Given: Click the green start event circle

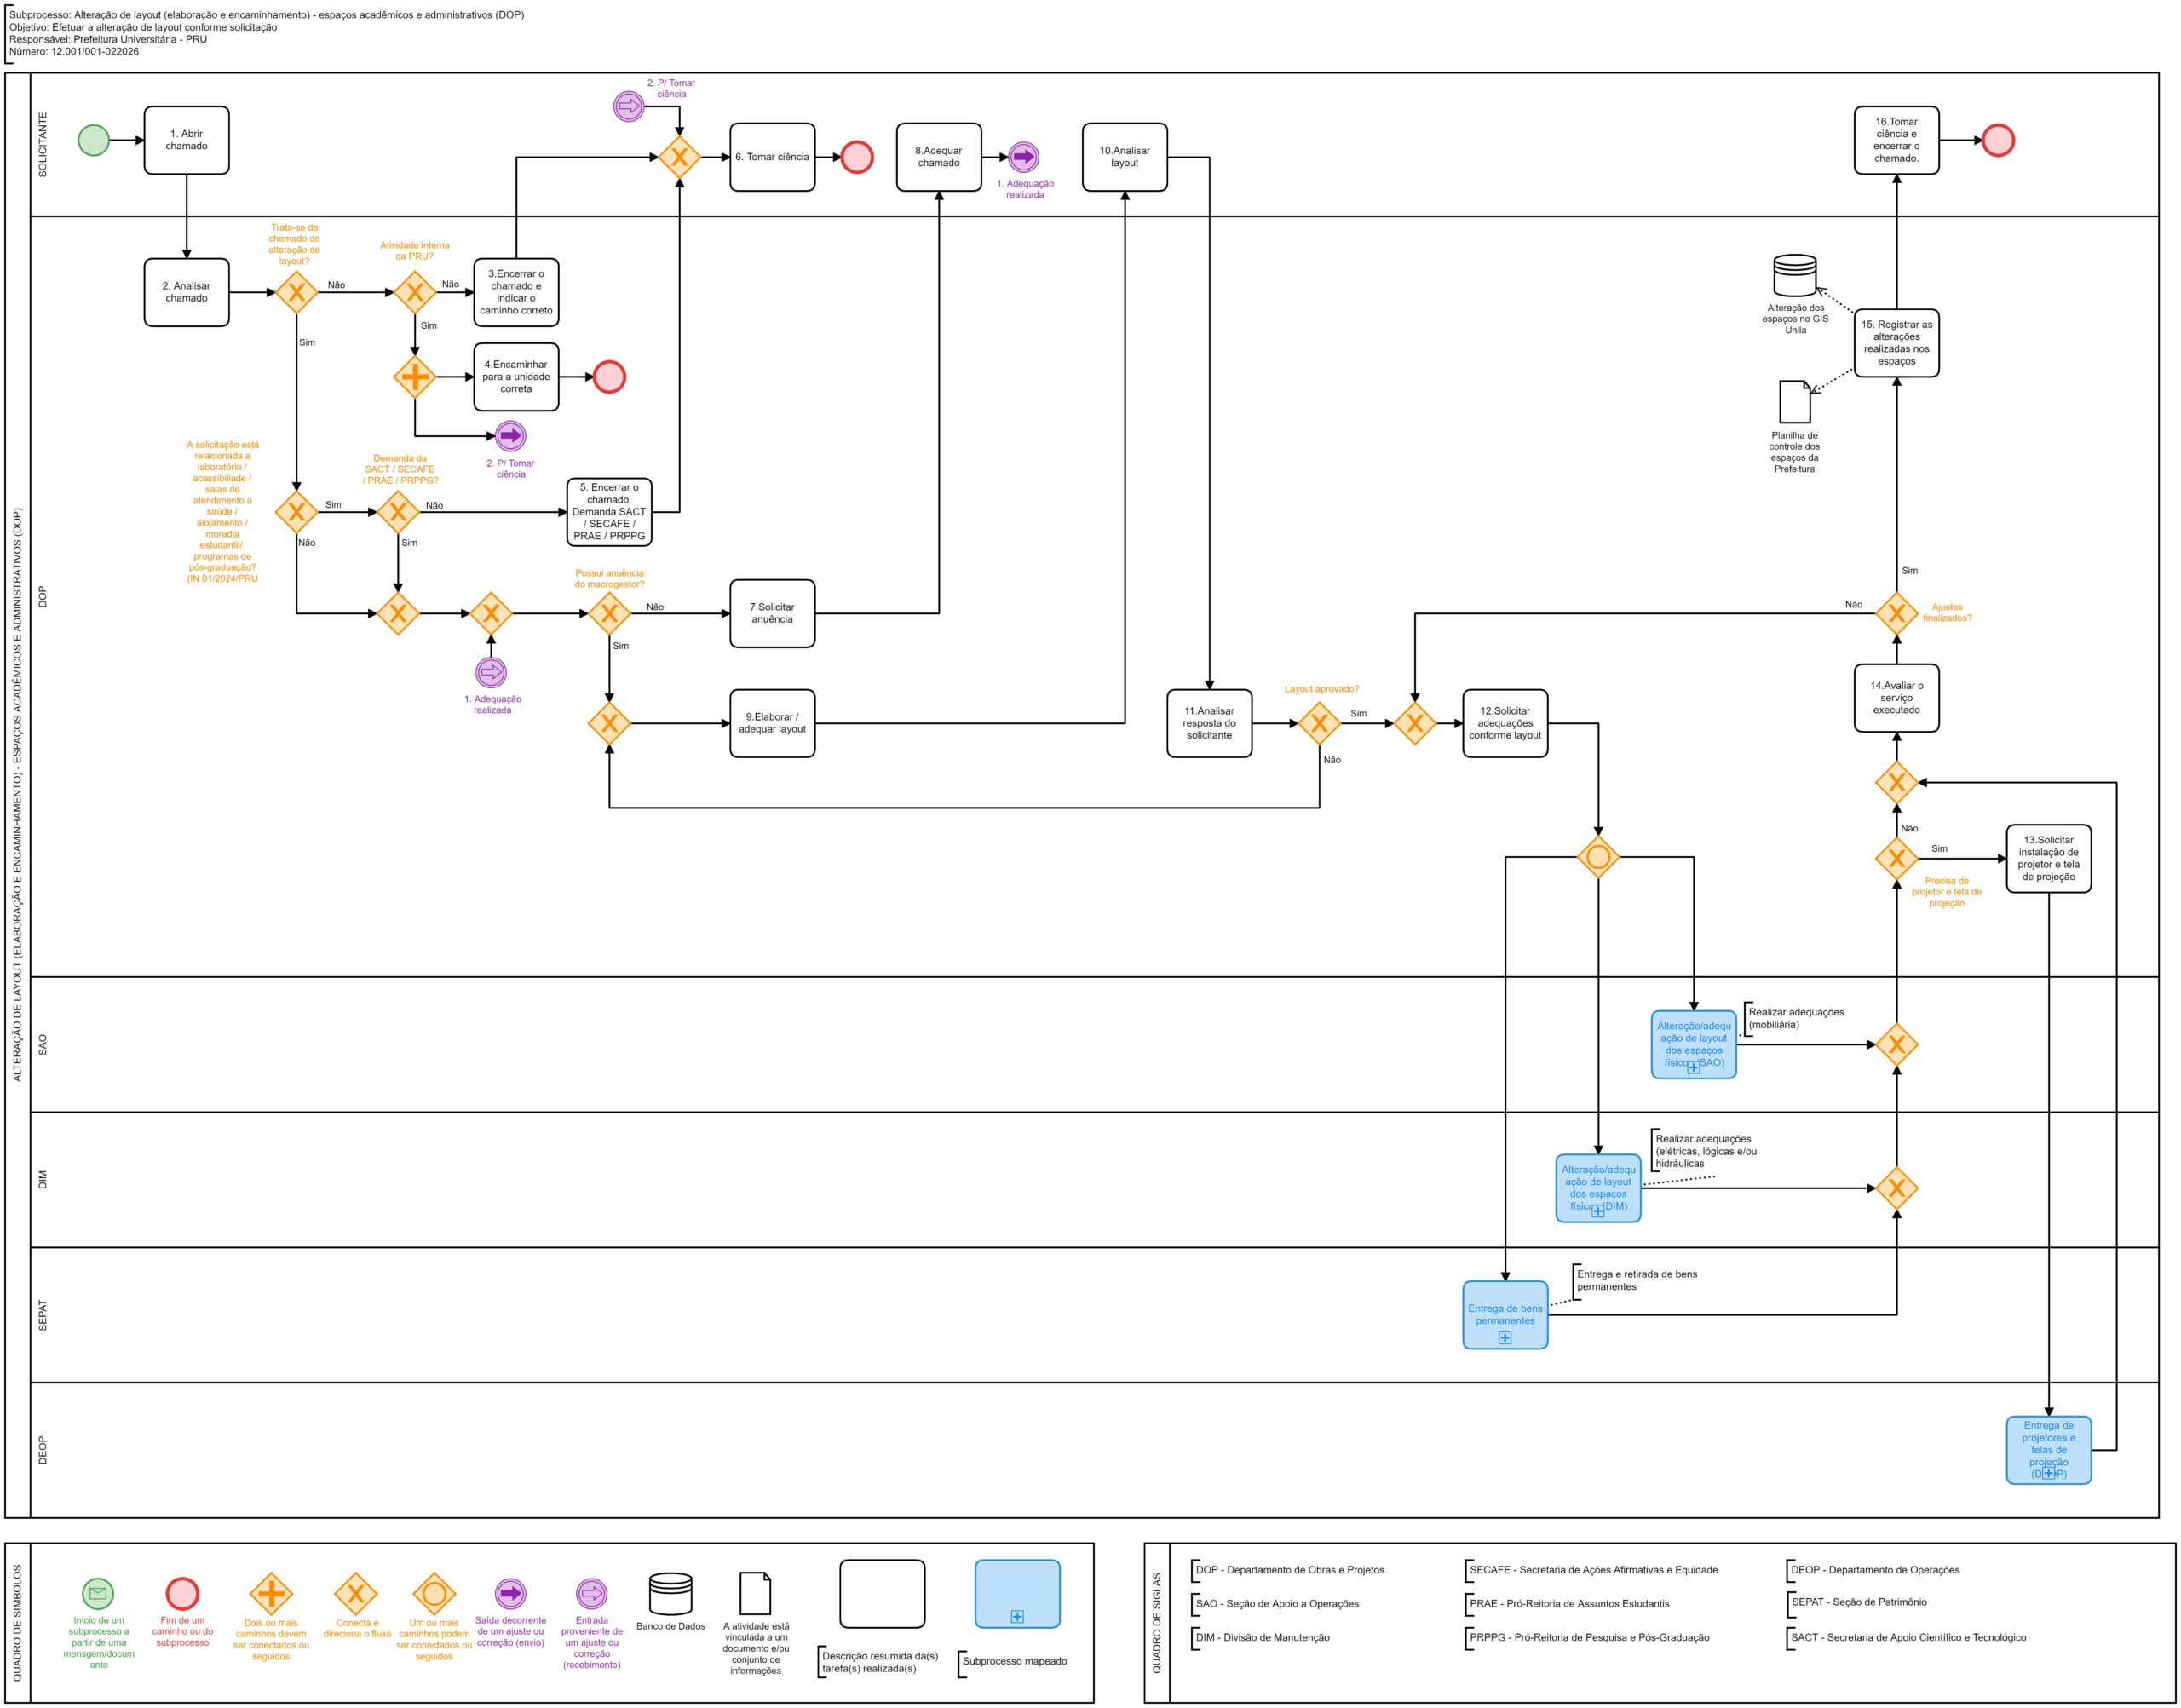Looking at the screenshot, I should [x=93, y=140].
